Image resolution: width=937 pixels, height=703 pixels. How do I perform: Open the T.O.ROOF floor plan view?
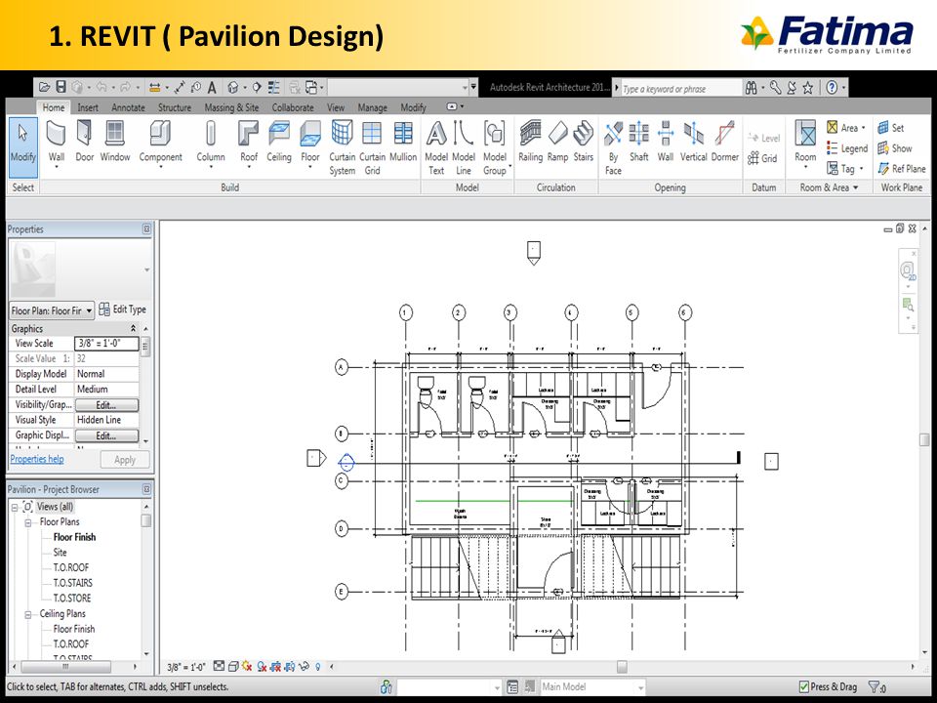(70, 567)
